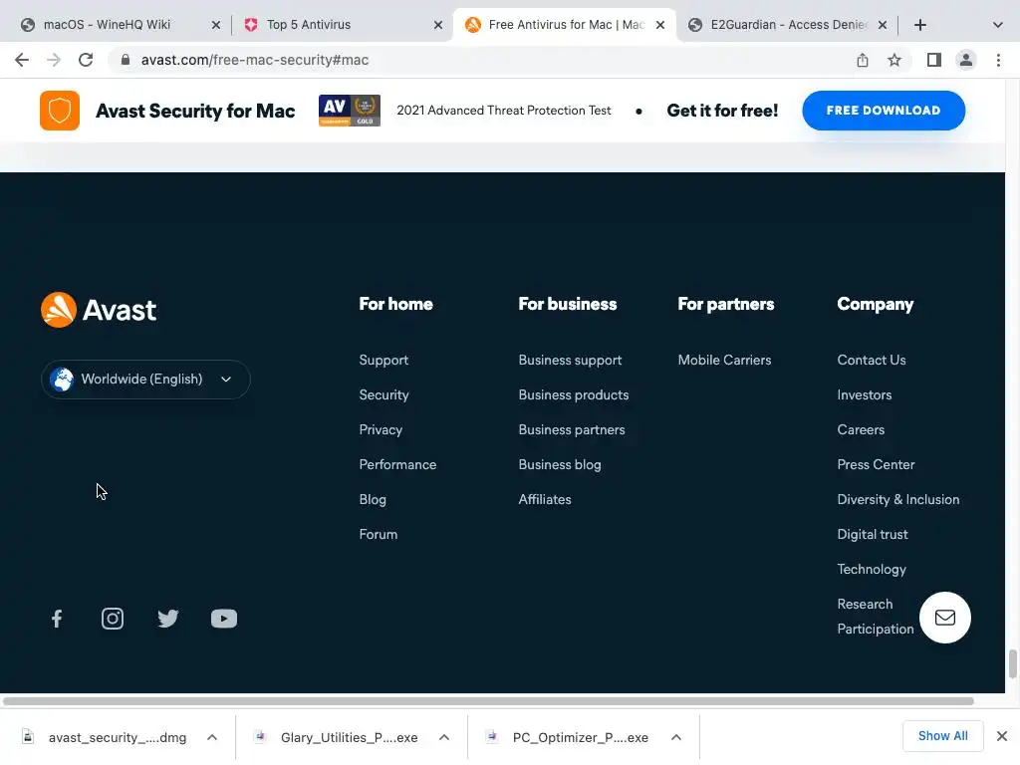Open Avast YouTube icon
This screenshot has height=765, width=1020.
coord(224,618)
